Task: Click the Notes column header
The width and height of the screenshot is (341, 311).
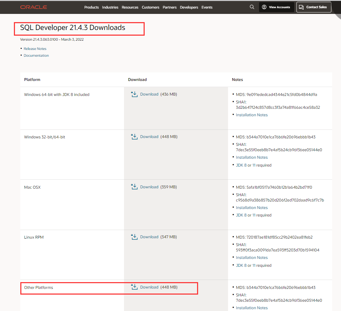Action: click(x=237, y=80)
